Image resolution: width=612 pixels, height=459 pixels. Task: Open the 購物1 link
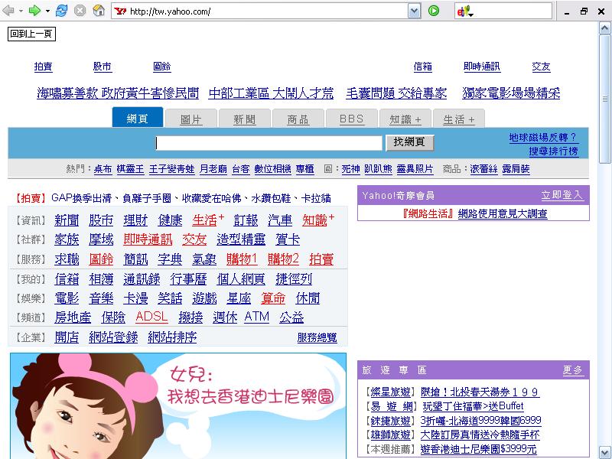[242, 259]
